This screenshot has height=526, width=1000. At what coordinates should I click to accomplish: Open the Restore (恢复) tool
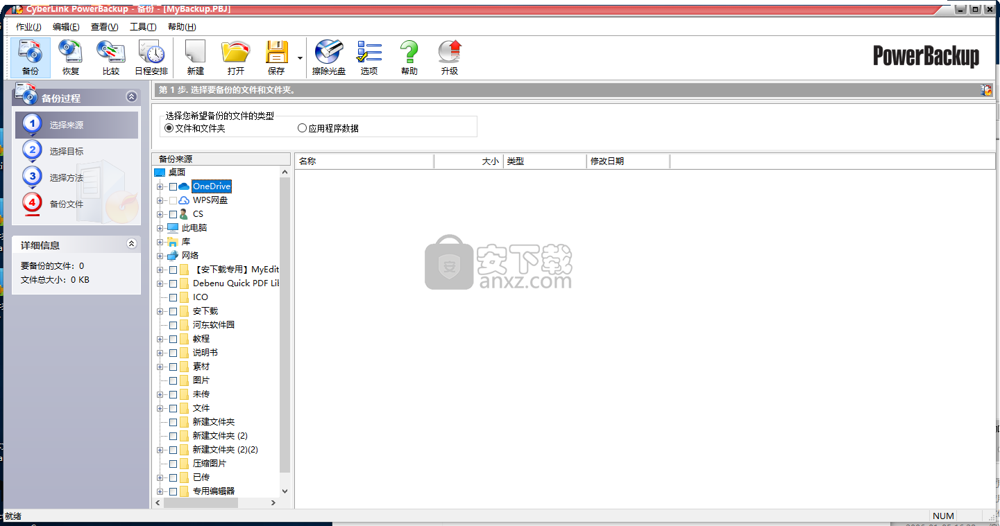[x=71, y=58]
